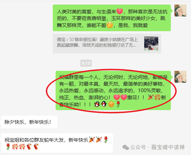
Task: Click the pink heart emoji after 与生俱来
Action: coord(120,12)
